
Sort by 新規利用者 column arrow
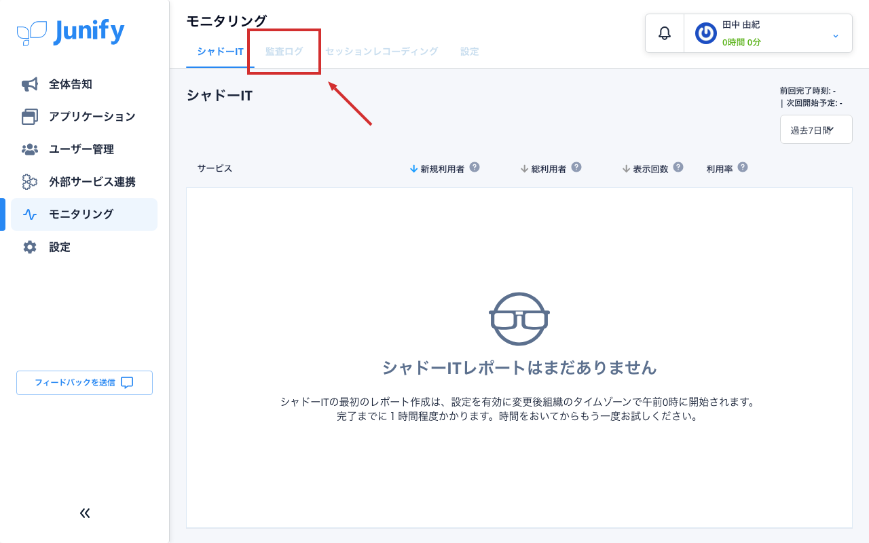tap(413, 168)
